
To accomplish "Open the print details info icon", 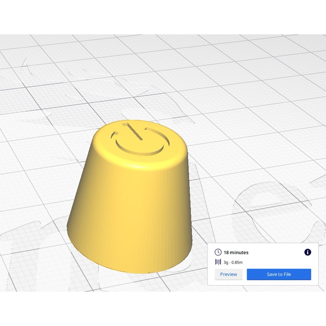I will point(307,252).
